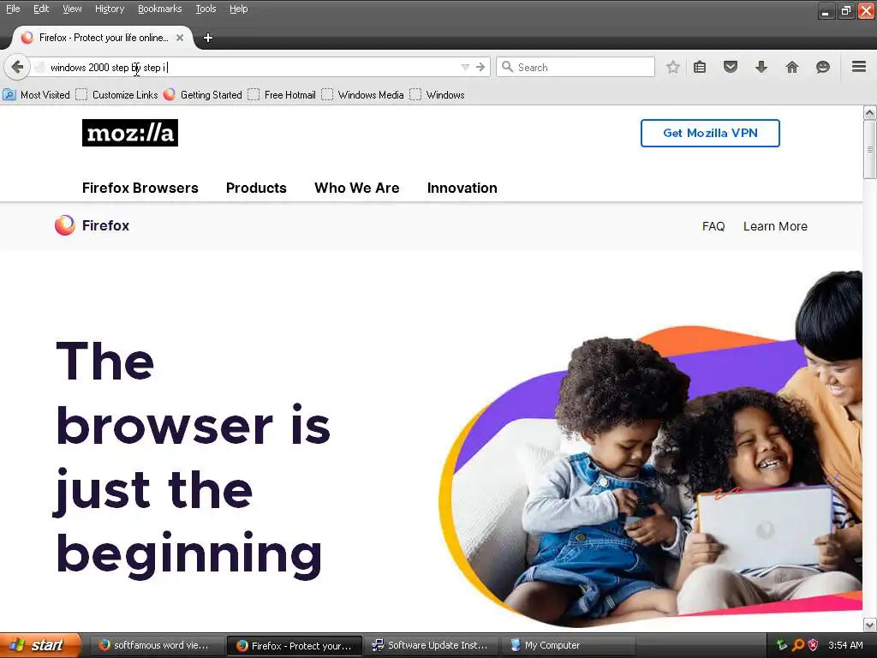Click the Get Mozilla VPN button
The height and width of the screenshot is (658, 877).
tap(710, 133)
